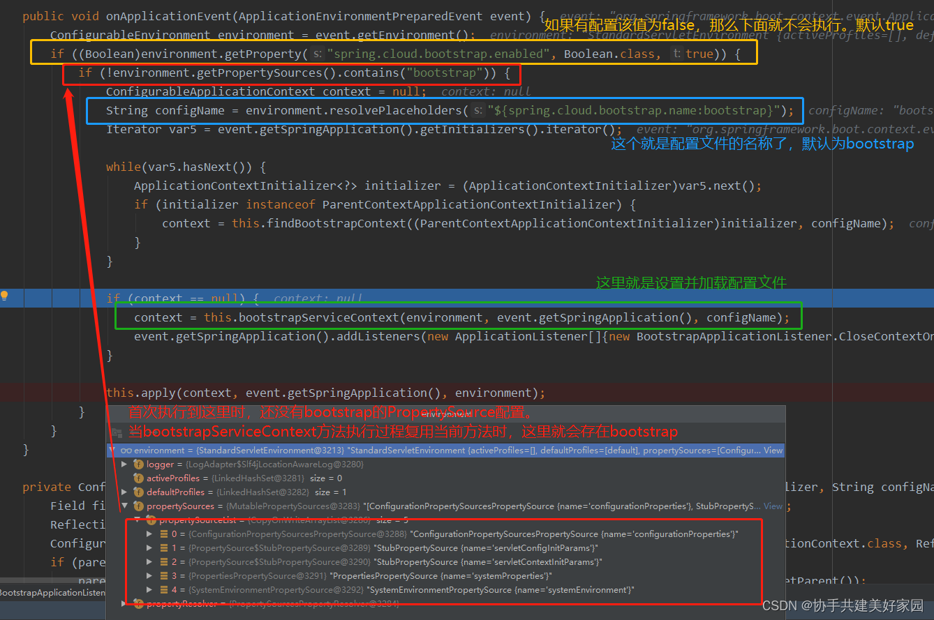Select the SystemEnvironmentPropertySource systemEnvironment value

500,590
